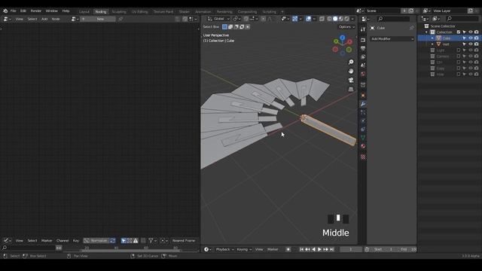
Task: Open viewport Options dropdown
Action: (346, 27)
